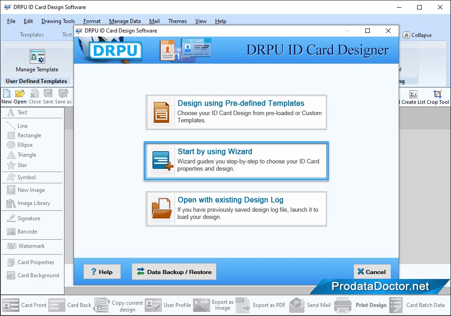
Task: Add a Signature element
Action: click(x=23, y=218)
